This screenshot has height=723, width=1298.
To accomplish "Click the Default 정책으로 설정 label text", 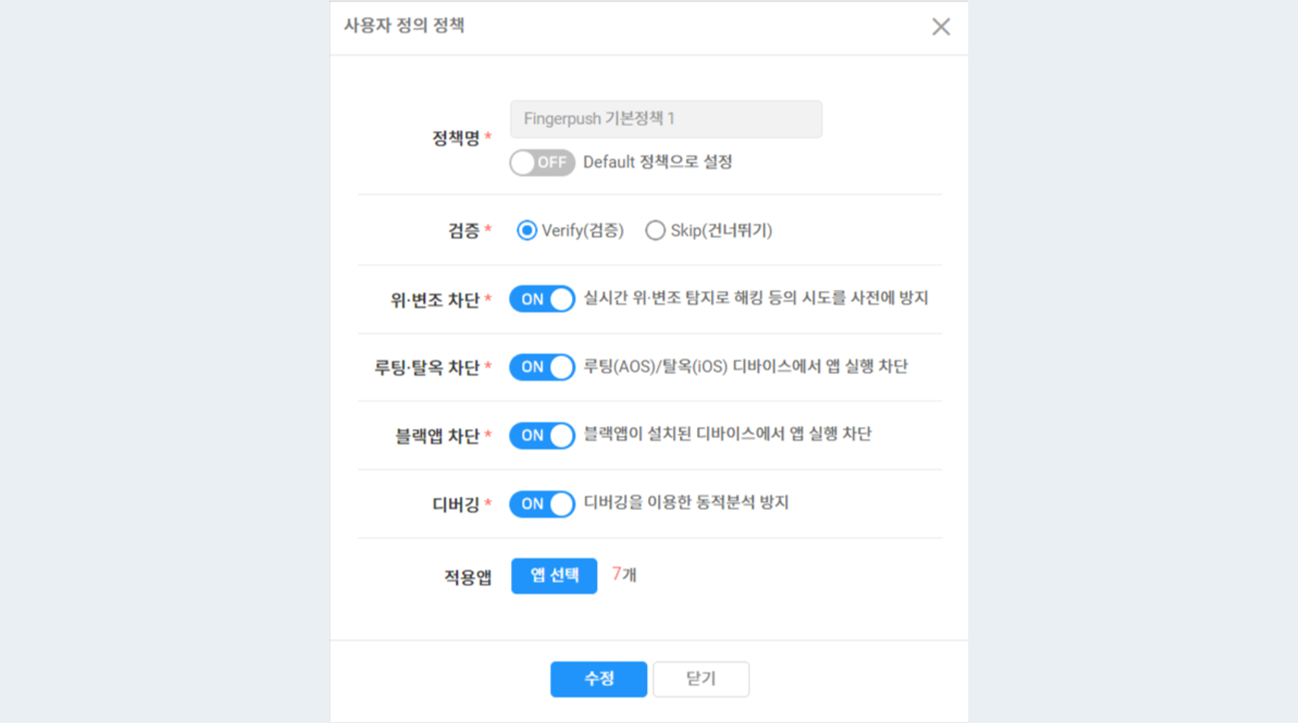I will coord(657,162).
